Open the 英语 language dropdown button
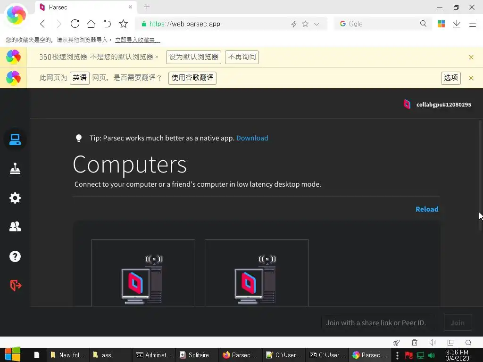The image size is (483, 362). [79, 78]
